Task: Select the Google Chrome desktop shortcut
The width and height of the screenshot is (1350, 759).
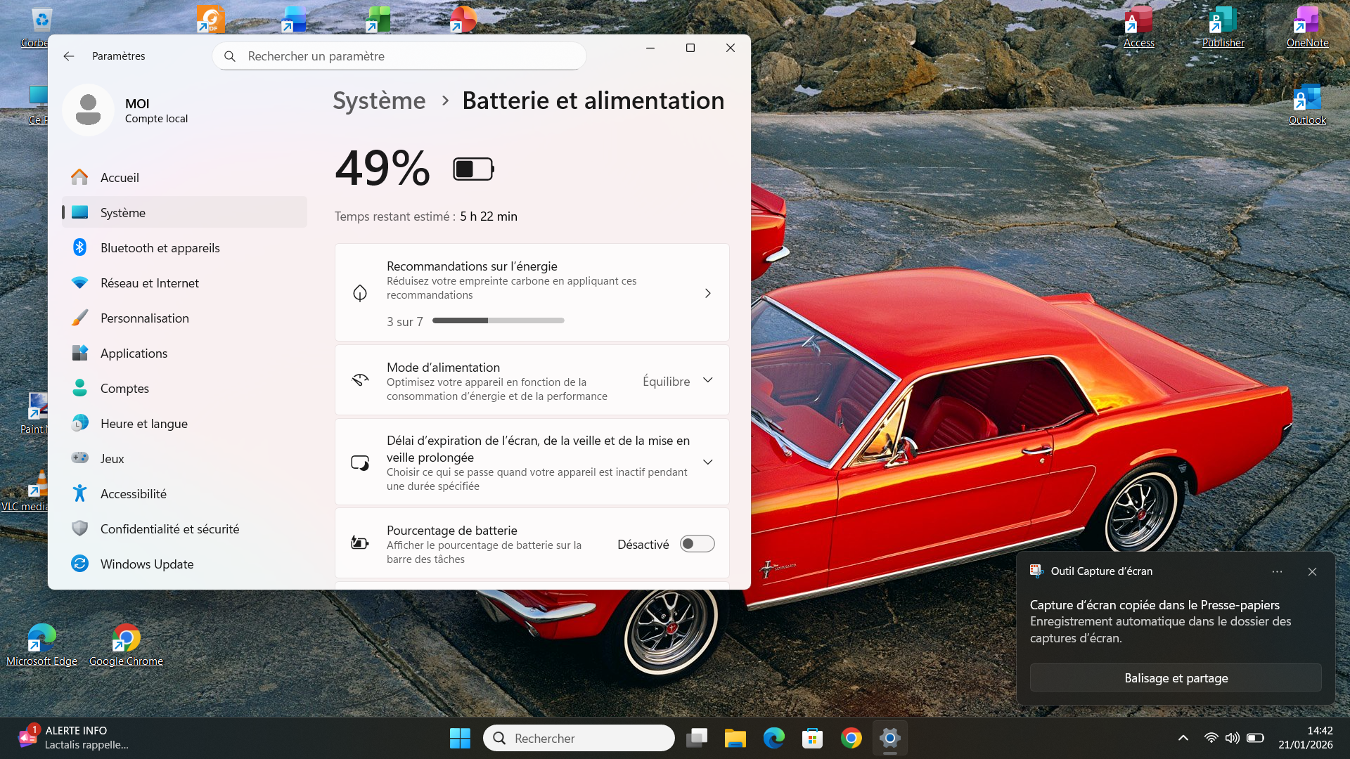Action: [126, 645]
